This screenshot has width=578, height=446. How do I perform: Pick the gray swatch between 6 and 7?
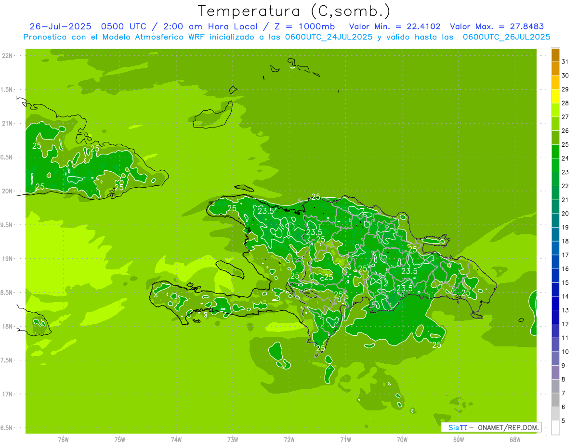[555, 400]
